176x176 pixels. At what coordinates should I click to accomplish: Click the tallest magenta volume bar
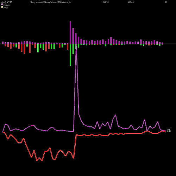point(70,33)
